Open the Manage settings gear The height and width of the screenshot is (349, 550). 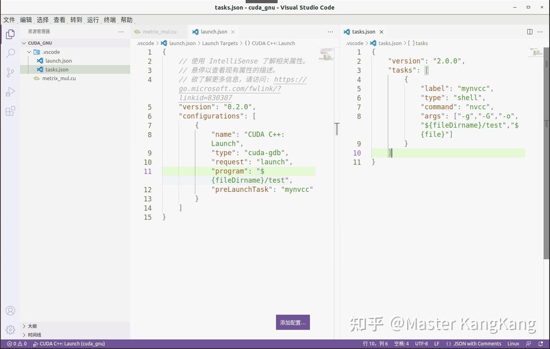coord(10,330)
